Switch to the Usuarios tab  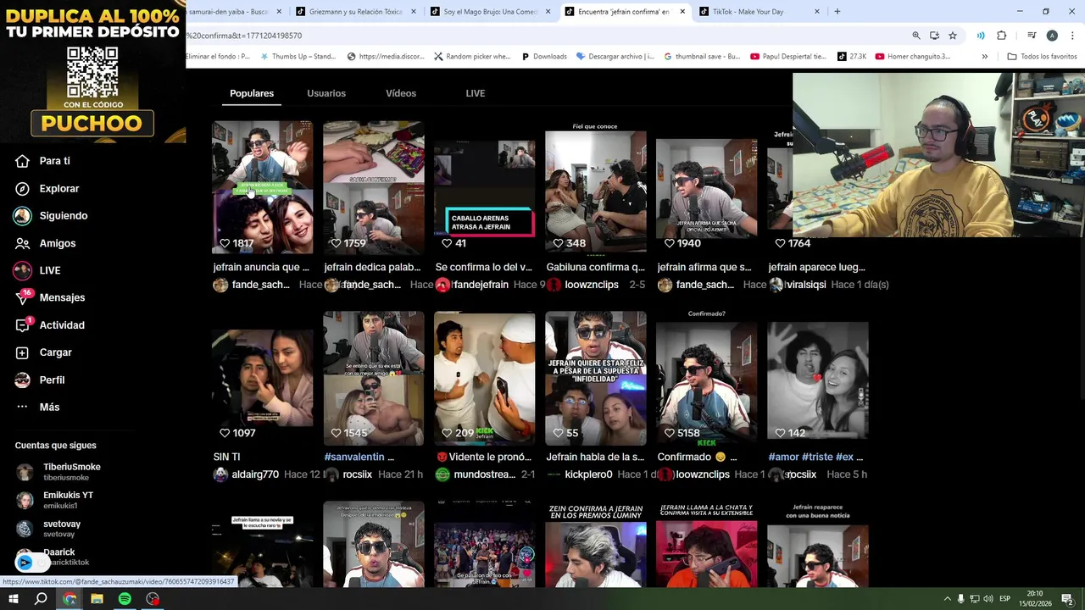326,93
